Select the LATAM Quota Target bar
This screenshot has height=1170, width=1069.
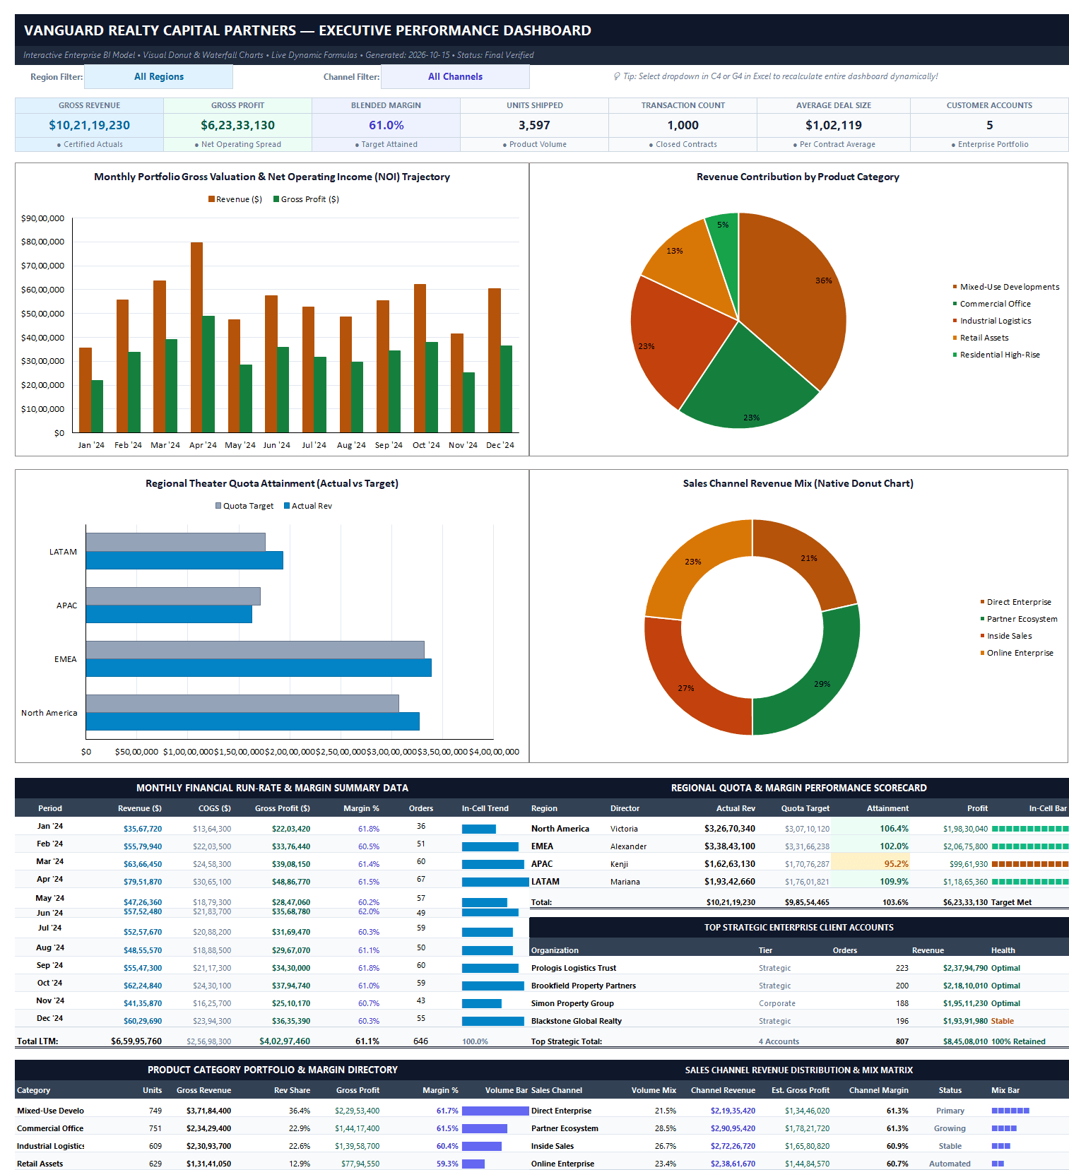(x=175, y=542)
